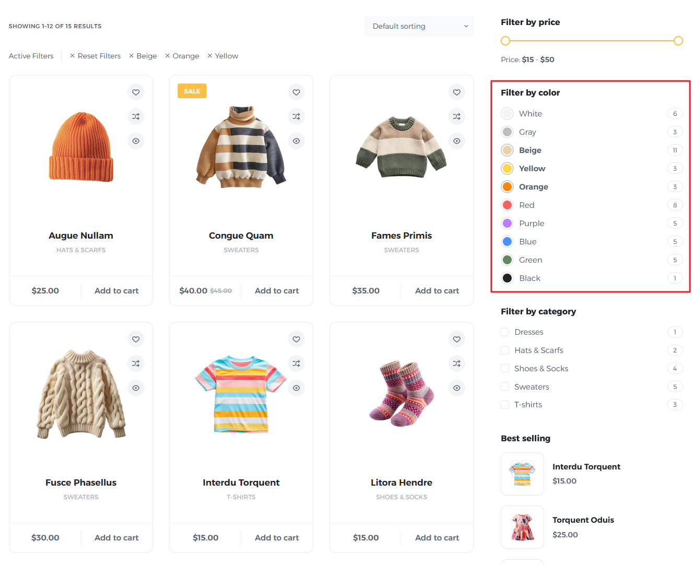Check the Shoes & Socks checkbox
The width and height of the screenshot is (692, 565).
(505, 368)
